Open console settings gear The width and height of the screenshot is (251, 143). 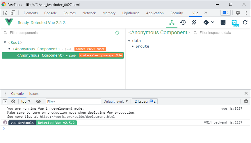pos(246,101)
